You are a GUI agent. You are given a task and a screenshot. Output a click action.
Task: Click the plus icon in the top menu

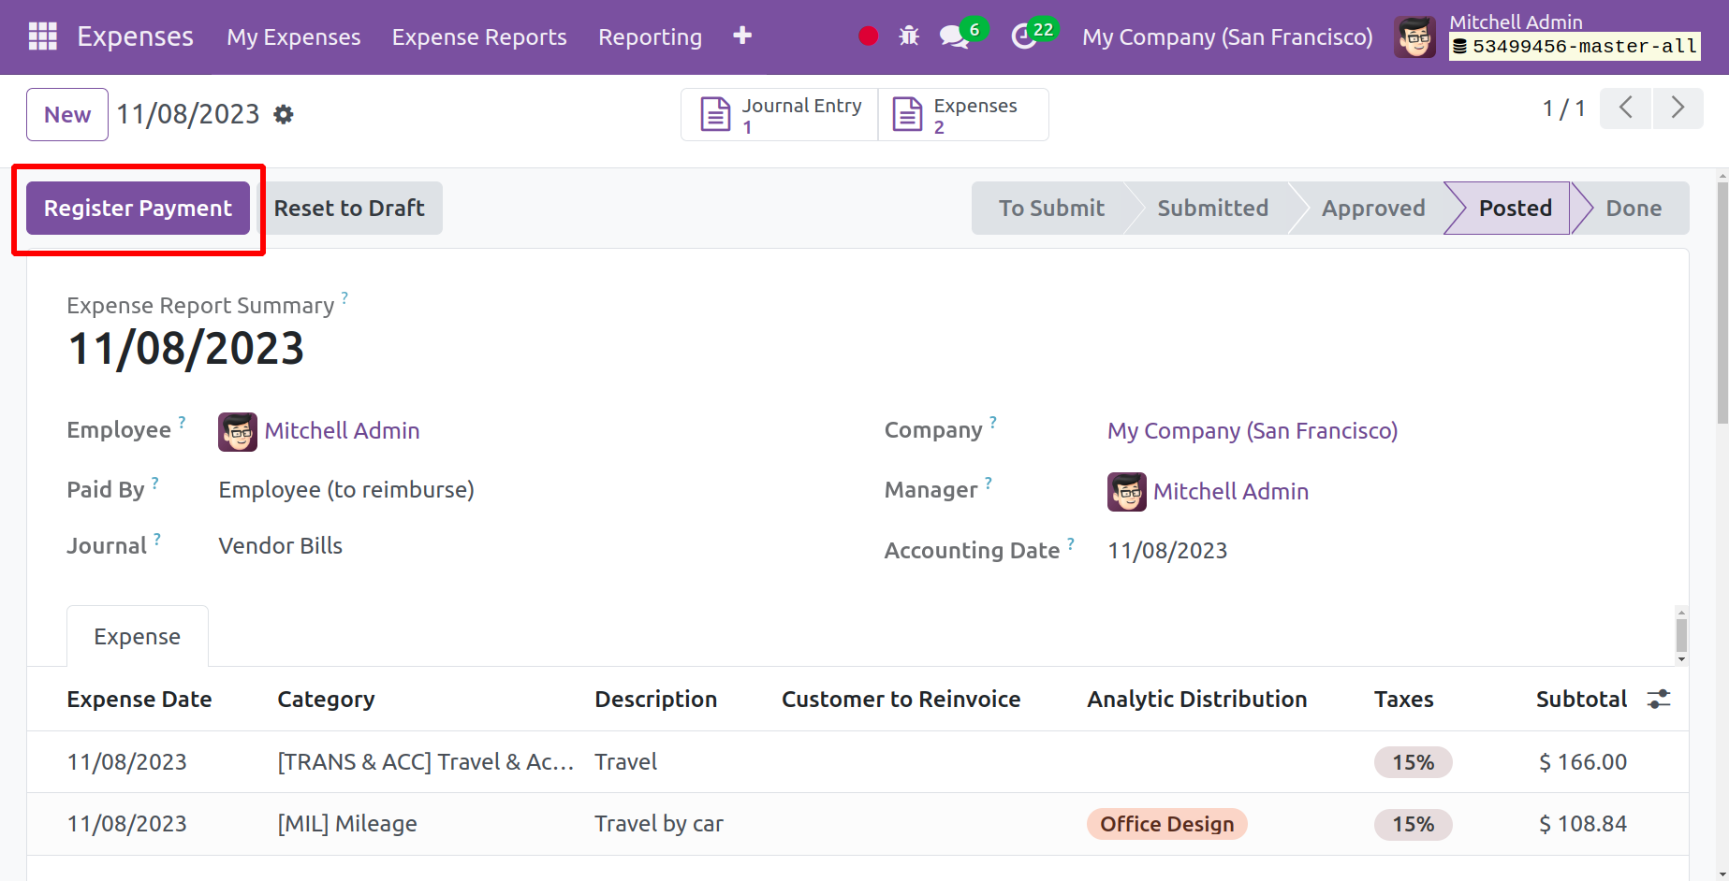(x=742, y=36)
